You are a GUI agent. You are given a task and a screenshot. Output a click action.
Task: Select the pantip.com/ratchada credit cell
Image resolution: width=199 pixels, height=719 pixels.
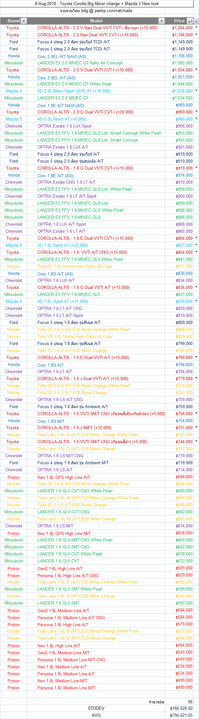(x=96, y=11)
